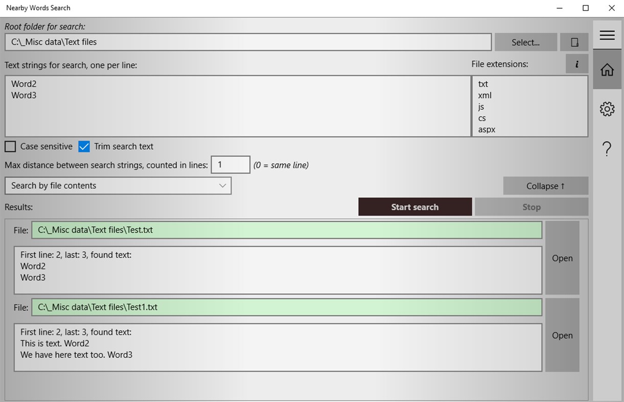Click the Test1.txt file path field
The image size is (624, 402).
[x=286, y=308]
